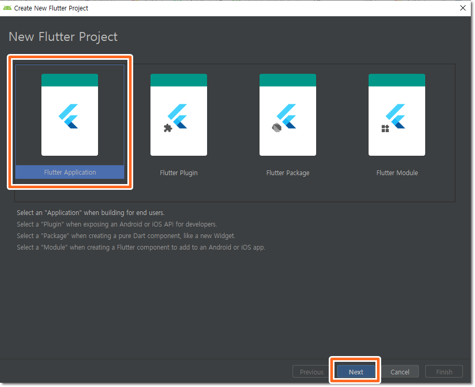Click the text about selecting a "Module"

click(x=141, y=248)
